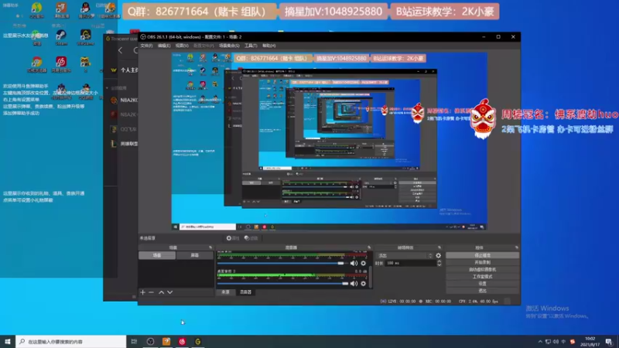The height and width of the screenshot is (348, 619).
Task: Float the 转场特效 dock panel icon
Action: pos(439,247)
